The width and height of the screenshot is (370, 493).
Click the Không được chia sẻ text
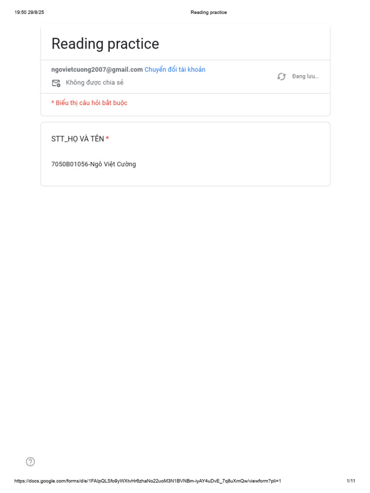pyautogui.click(x=94, y=83)
